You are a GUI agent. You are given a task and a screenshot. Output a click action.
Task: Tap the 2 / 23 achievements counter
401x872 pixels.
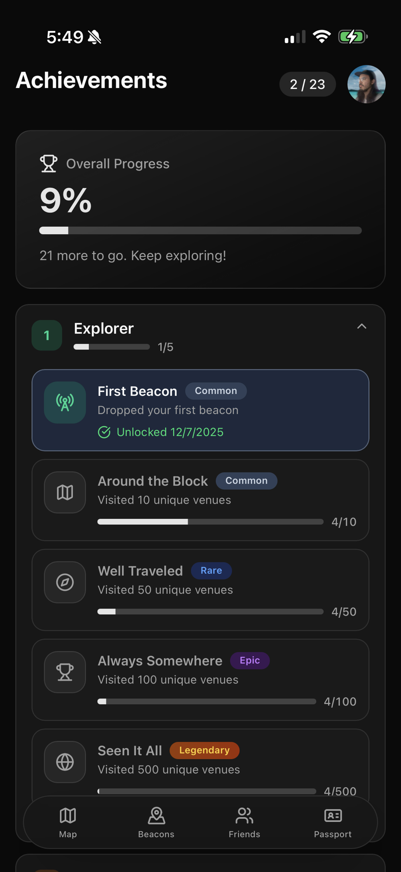point(307,84)
